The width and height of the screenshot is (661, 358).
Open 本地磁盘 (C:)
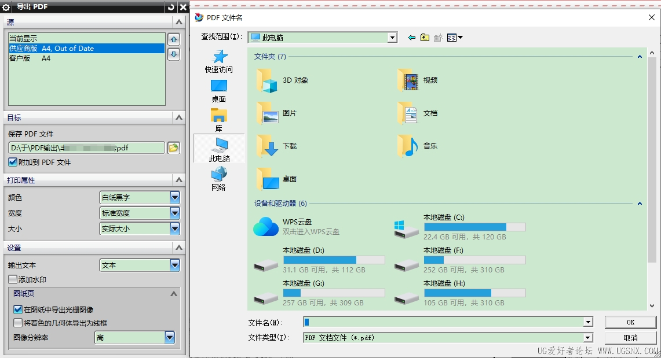tap(460, 227)
